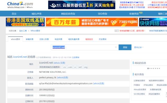Open the 快快网络 banner ad

click(x=153, y=22)
